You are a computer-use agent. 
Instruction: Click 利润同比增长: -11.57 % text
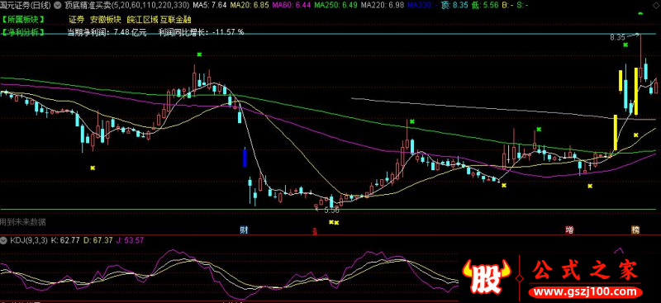[x=202, y=32]
